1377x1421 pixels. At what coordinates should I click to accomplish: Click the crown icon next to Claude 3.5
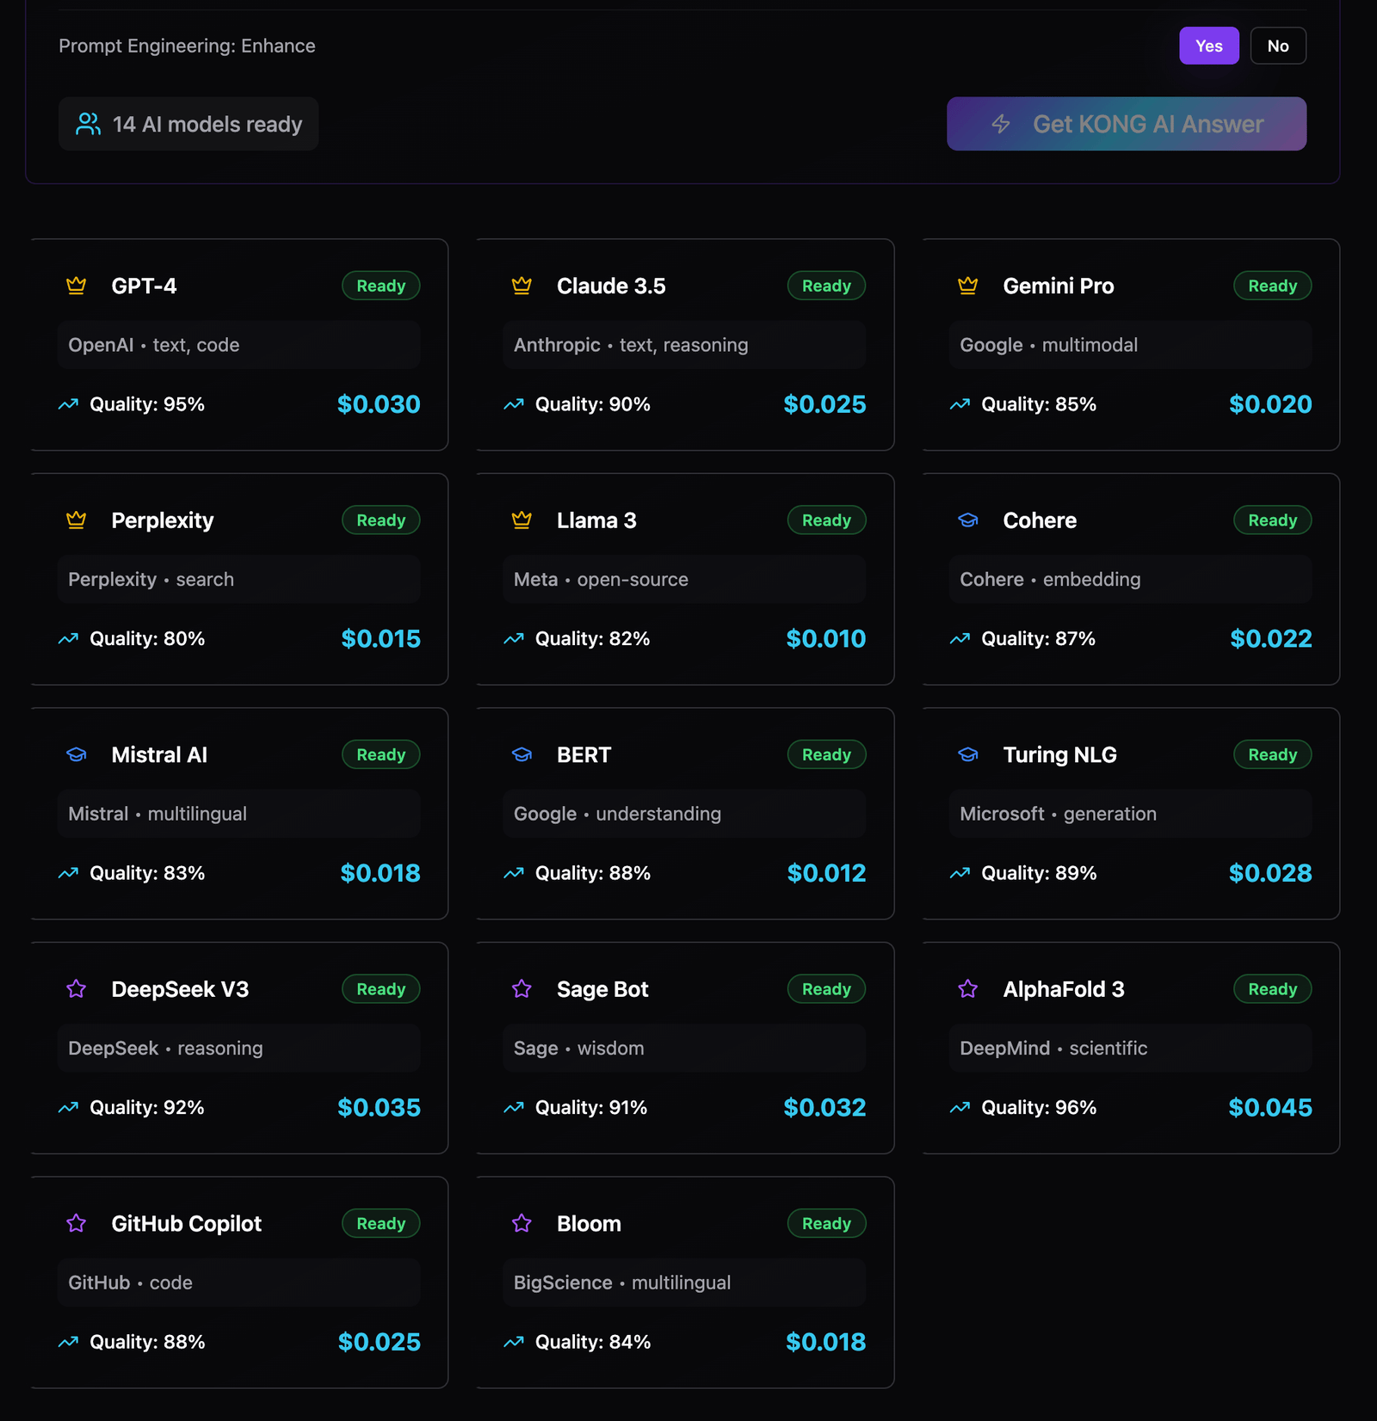click(x=522, y=286)
